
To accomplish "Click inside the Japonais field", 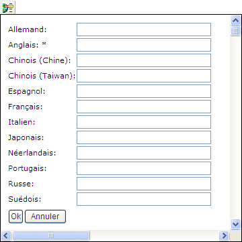I will coord(144,137).
